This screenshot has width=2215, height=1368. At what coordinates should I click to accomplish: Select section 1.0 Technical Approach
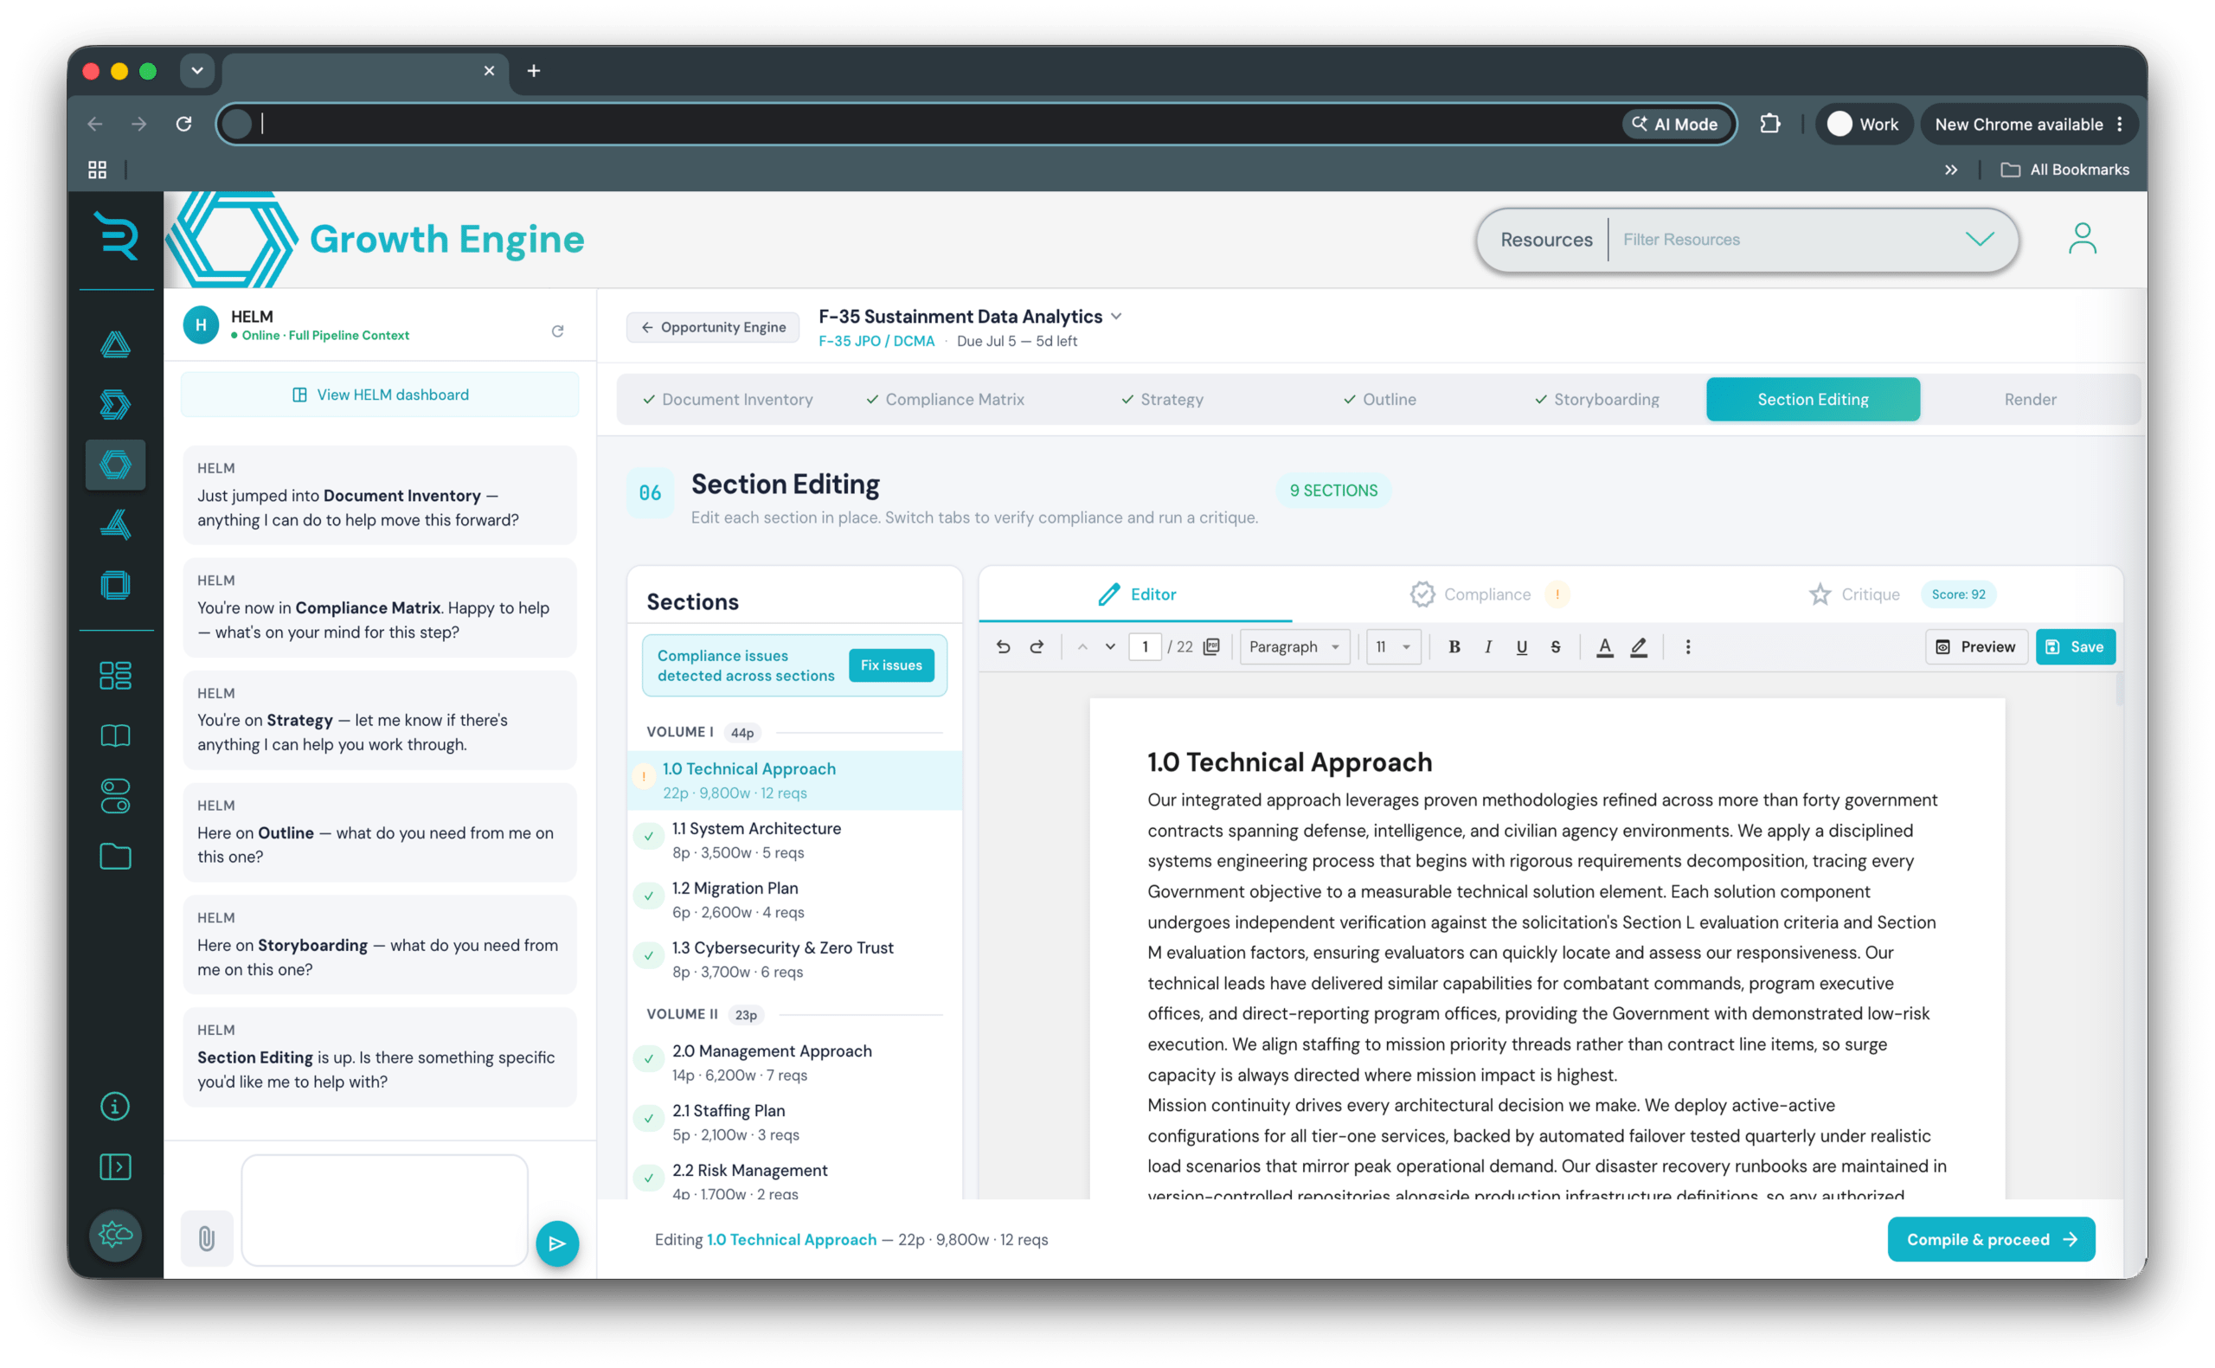[794, 780]
